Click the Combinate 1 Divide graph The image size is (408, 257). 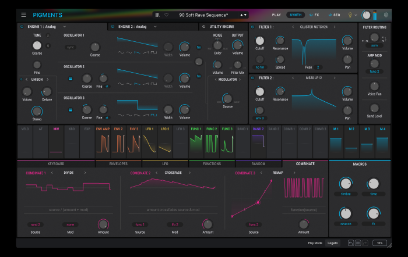click(68, 187)
